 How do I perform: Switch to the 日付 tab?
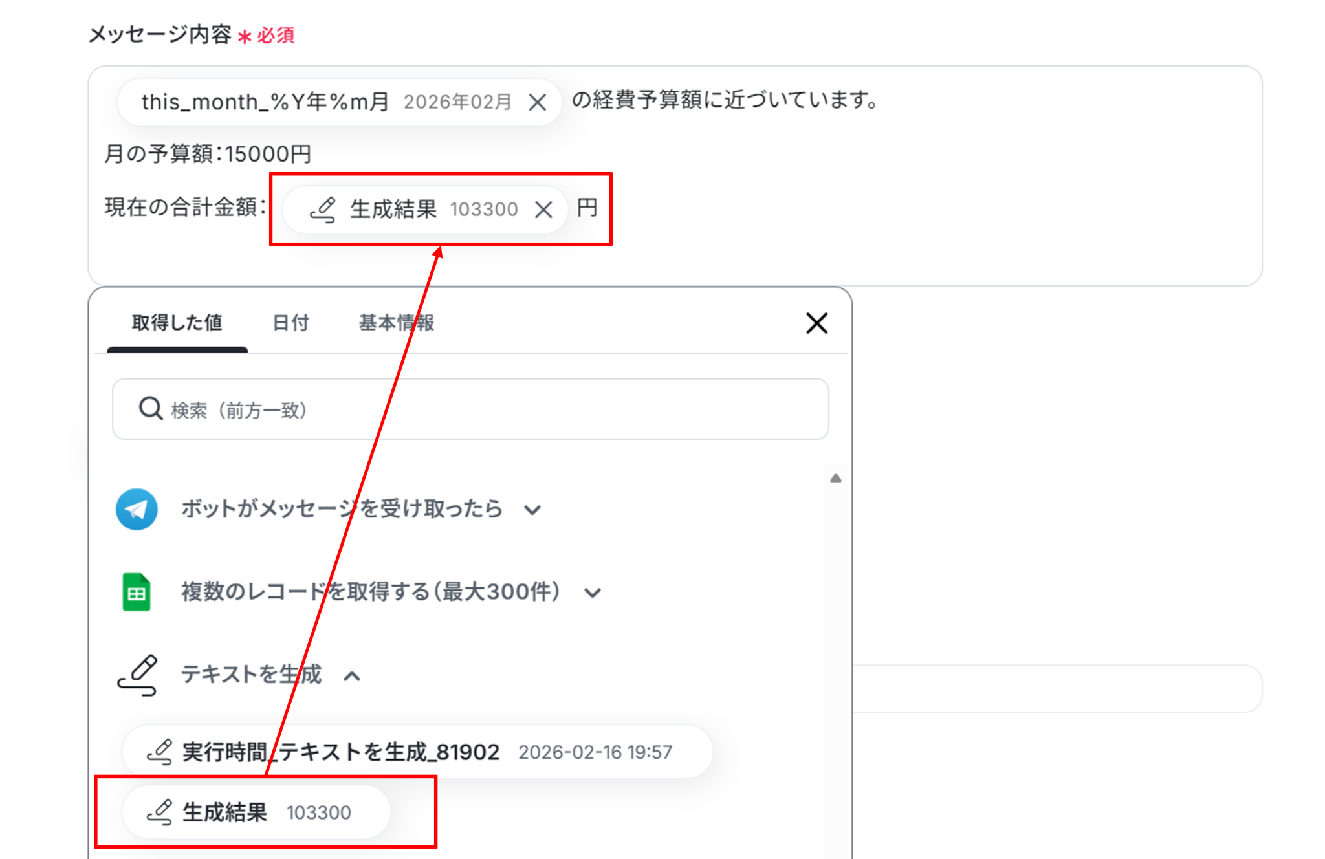pos(290,323)
